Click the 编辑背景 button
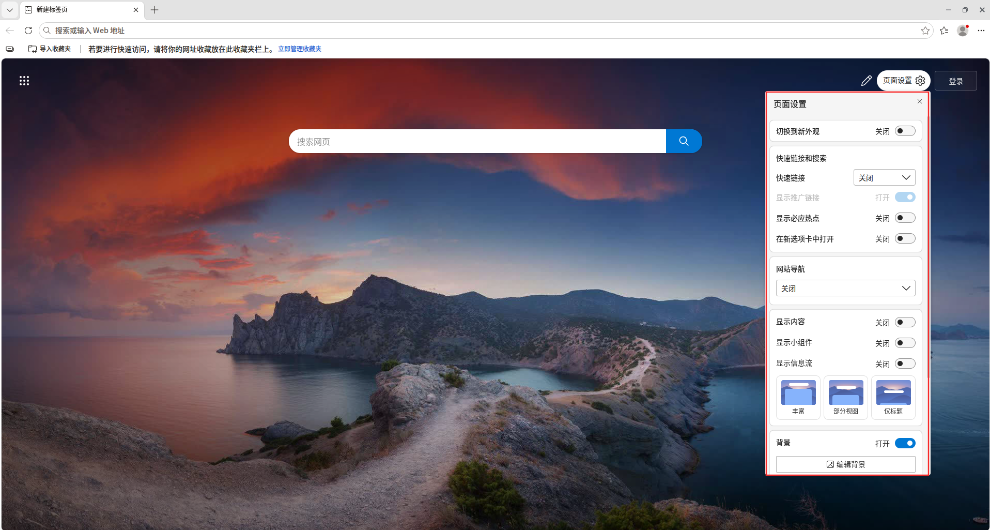 (845, 464)
